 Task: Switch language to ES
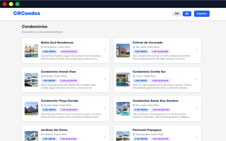[187, 14]
